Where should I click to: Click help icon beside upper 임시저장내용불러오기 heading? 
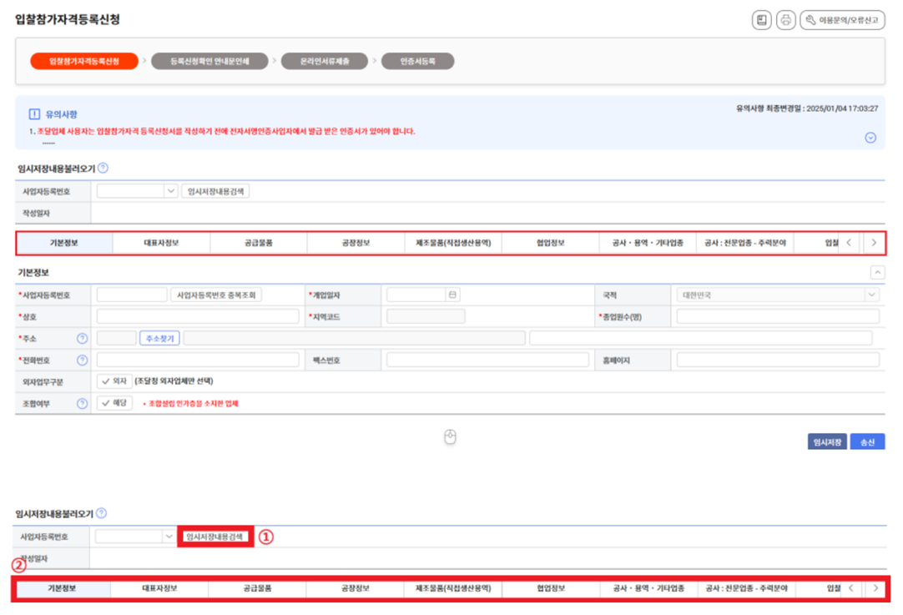click(103, 168)
